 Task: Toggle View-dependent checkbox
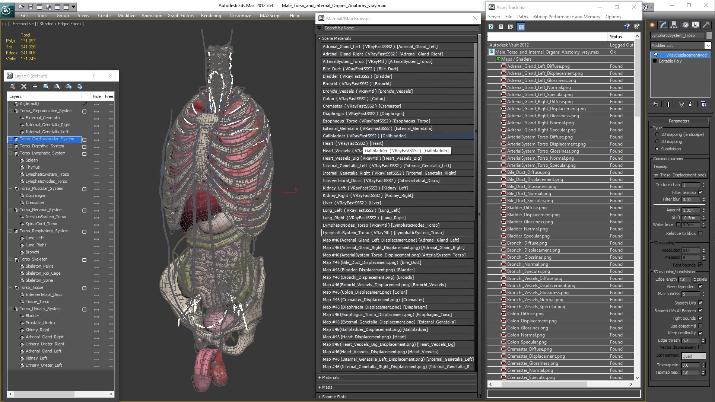[x=700, y=287]
